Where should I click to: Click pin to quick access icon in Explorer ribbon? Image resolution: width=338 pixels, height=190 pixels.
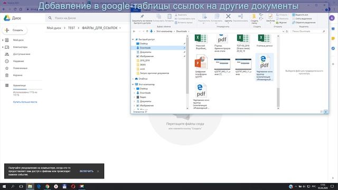142,16
